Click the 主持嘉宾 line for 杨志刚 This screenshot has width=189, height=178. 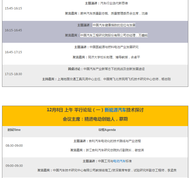(x=106, y=79)
